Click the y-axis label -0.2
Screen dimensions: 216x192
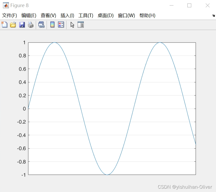point(21,122)
